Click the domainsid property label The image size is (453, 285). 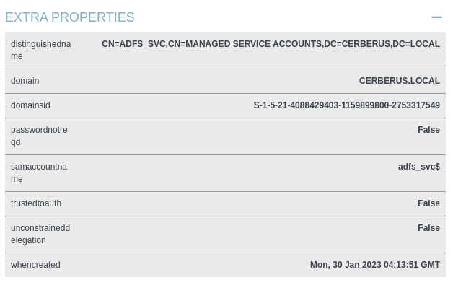point(30,105)
